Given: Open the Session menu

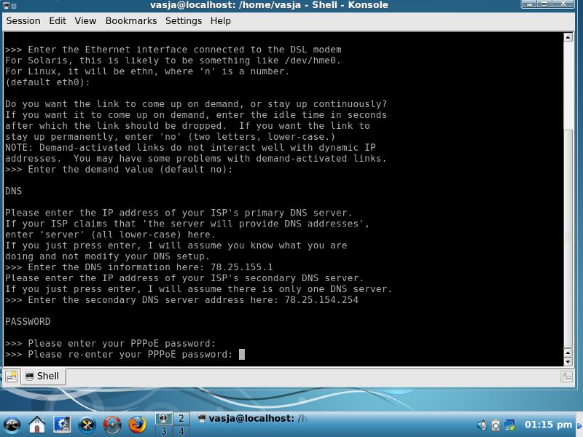Looking at the screenshot, I should pos(23,21).
